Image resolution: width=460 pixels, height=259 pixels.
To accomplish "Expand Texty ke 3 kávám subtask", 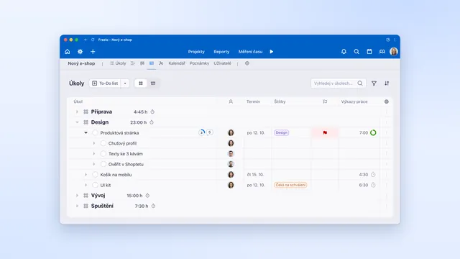I will [x=94, y=154].
